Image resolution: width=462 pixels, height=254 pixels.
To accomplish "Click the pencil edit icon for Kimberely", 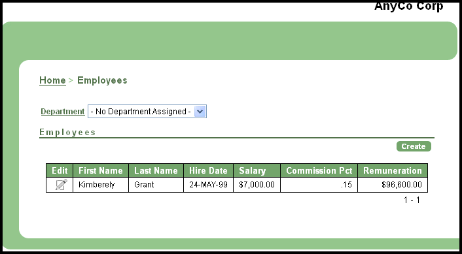I will [x=62, y=185].
